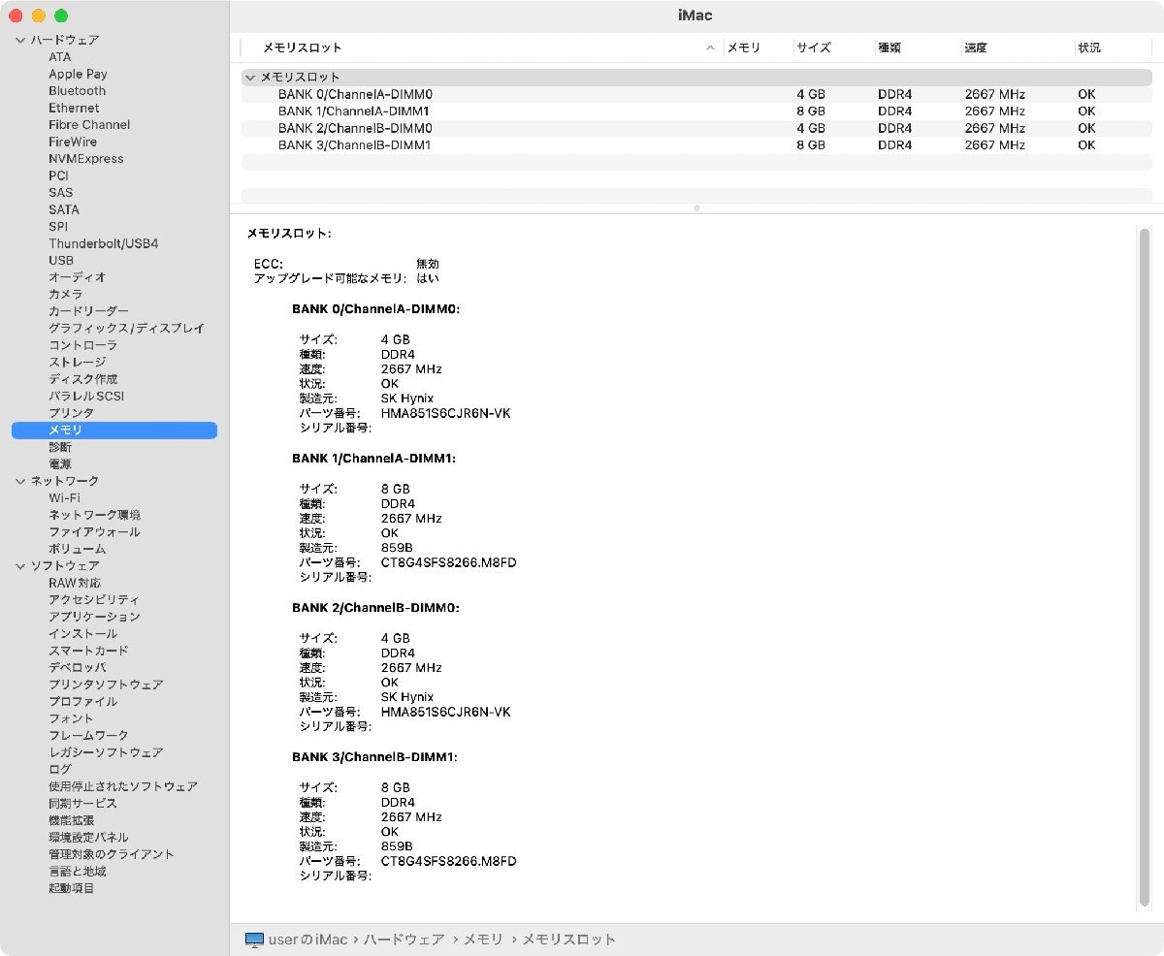Click the pane divider handle dot

(x=696, y=207)
